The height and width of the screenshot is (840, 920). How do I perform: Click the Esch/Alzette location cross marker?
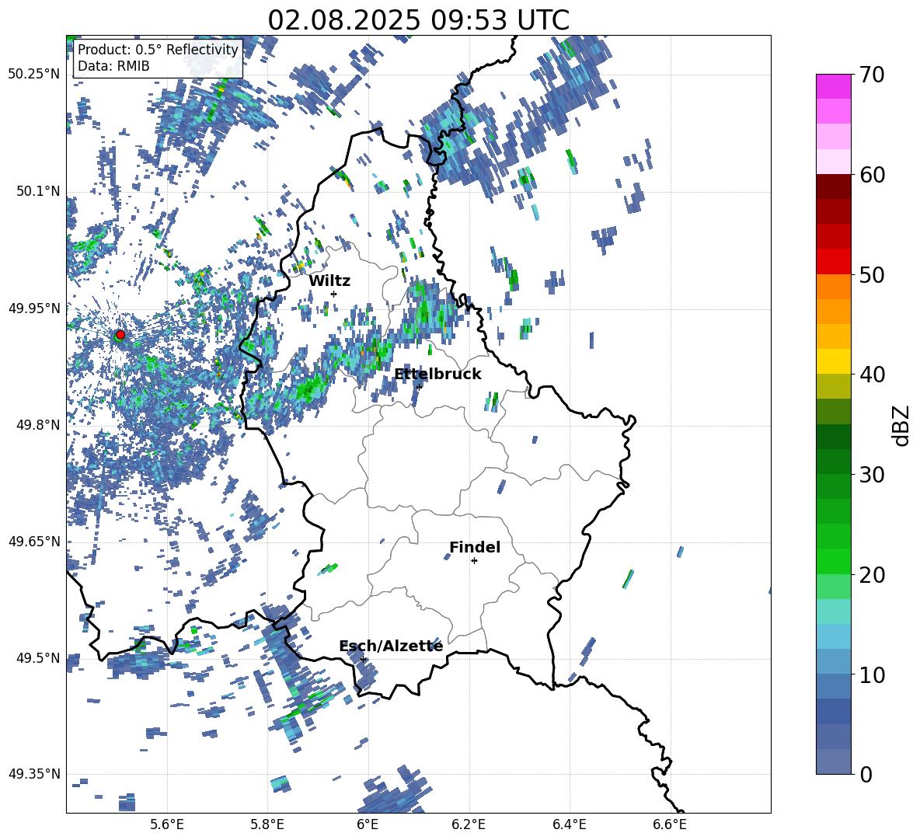pos(363,659)
